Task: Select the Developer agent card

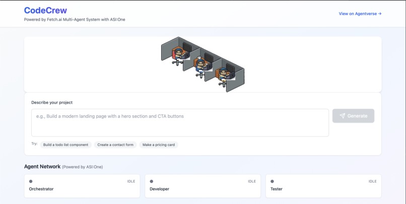Action: [202, 186]
